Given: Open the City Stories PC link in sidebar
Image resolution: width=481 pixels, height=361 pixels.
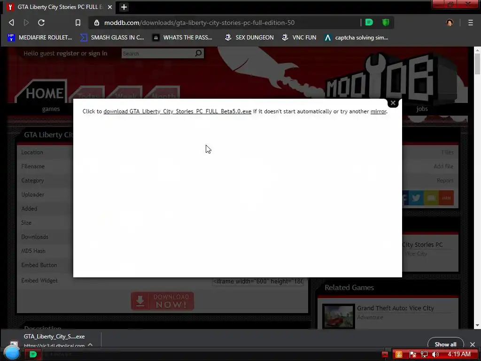Looking at the screenshot, I should pyautogui.click(x=422, y=244).
